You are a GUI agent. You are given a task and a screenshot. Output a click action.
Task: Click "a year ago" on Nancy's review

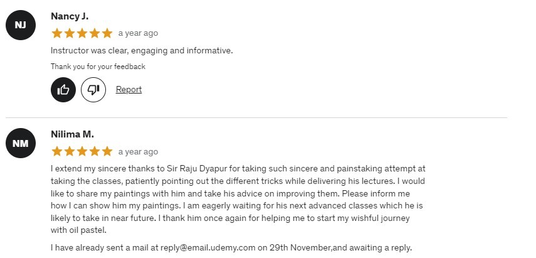coord(138,33)
